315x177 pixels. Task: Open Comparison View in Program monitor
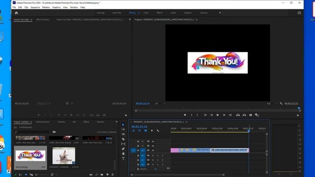(257, 115)
